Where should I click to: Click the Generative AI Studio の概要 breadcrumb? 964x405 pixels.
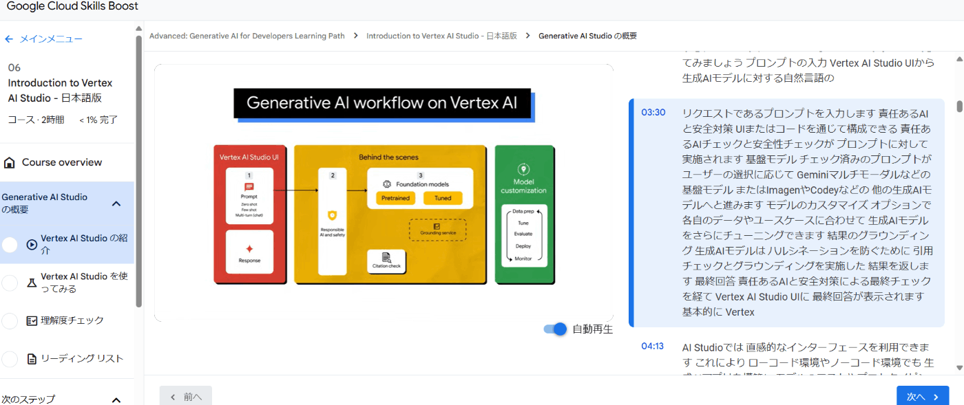tap(587, 36)
